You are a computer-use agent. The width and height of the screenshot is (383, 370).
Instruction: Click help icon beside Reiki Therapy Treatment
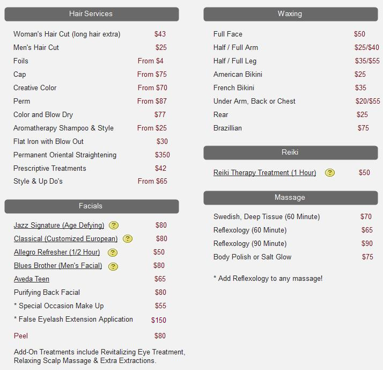330,173
